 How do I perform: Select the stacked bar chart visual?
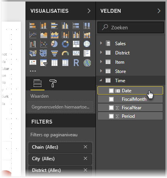33,25
